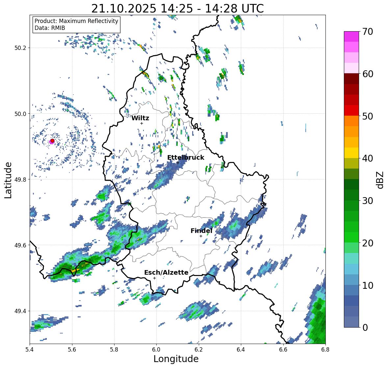388x367 pixels.
Task: Click latitude tick 49.4
Action: point(20,311)
